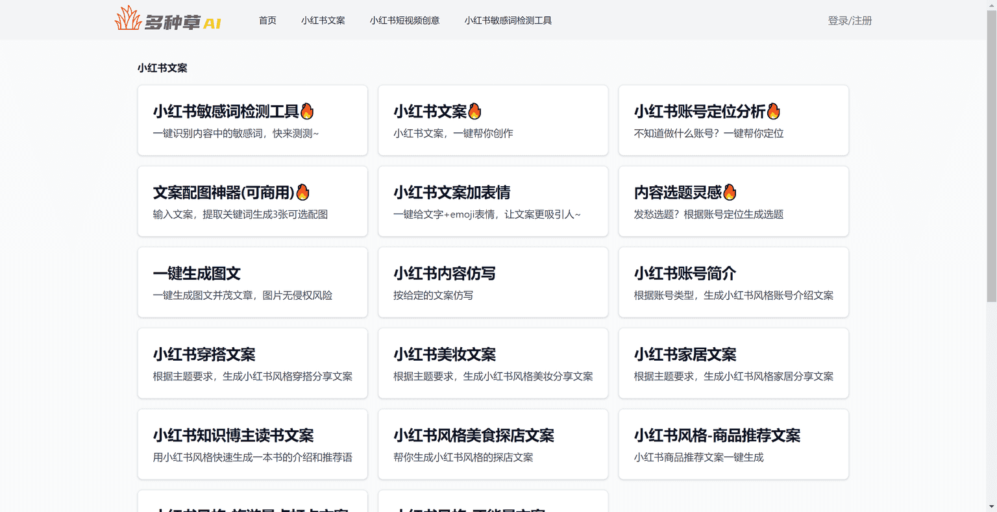Click fire icon on 文案配图神器 card
This screenshot has height=512, width=997.
pyautogui.click(x=302, y=192)
